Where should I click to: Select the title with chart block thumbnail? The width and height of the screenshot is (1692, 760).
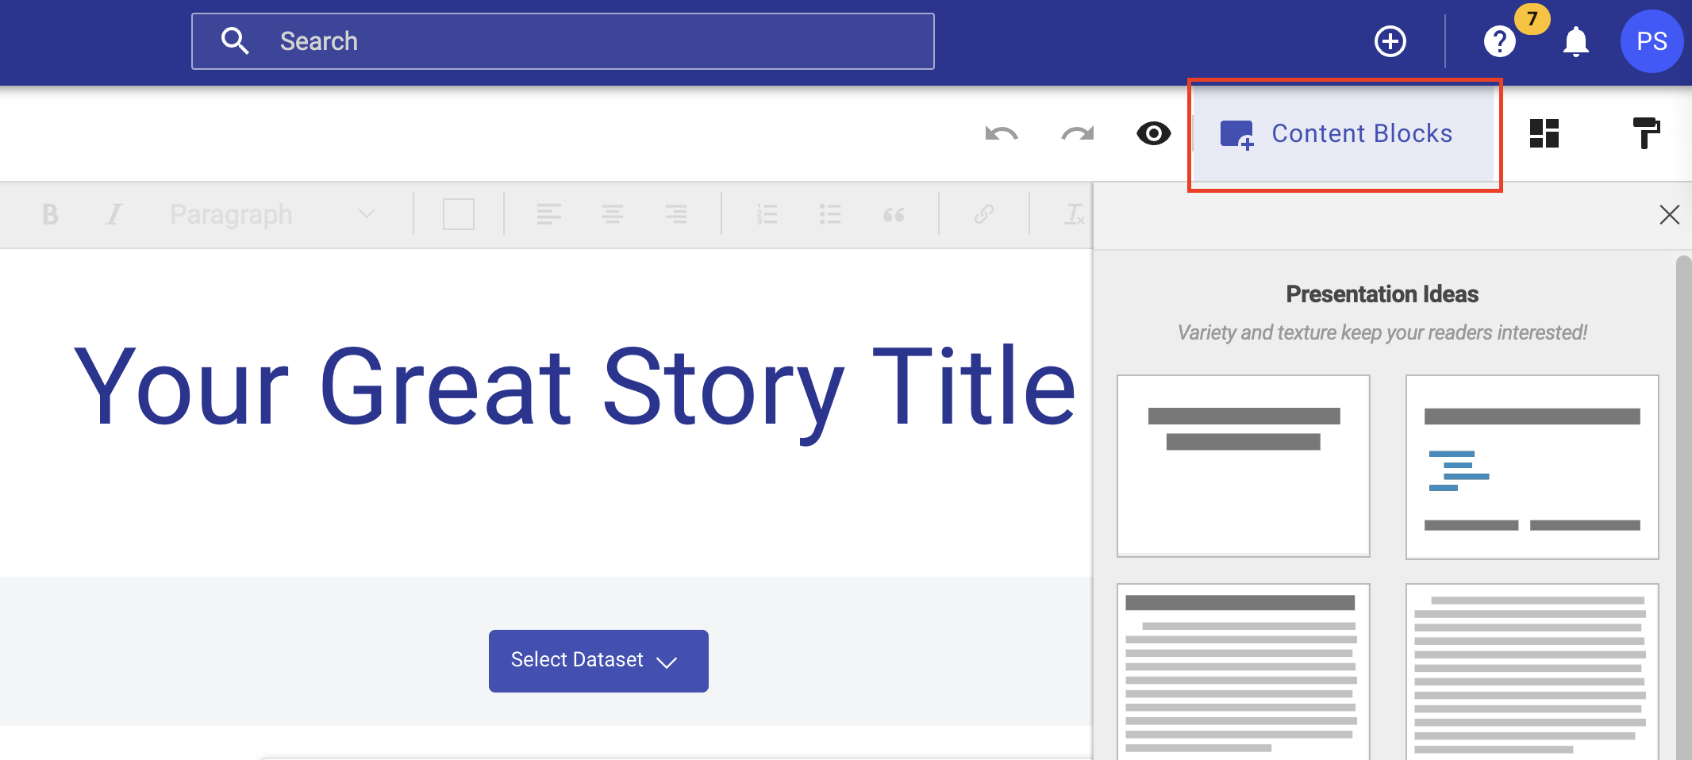(x=1532, y=466)
